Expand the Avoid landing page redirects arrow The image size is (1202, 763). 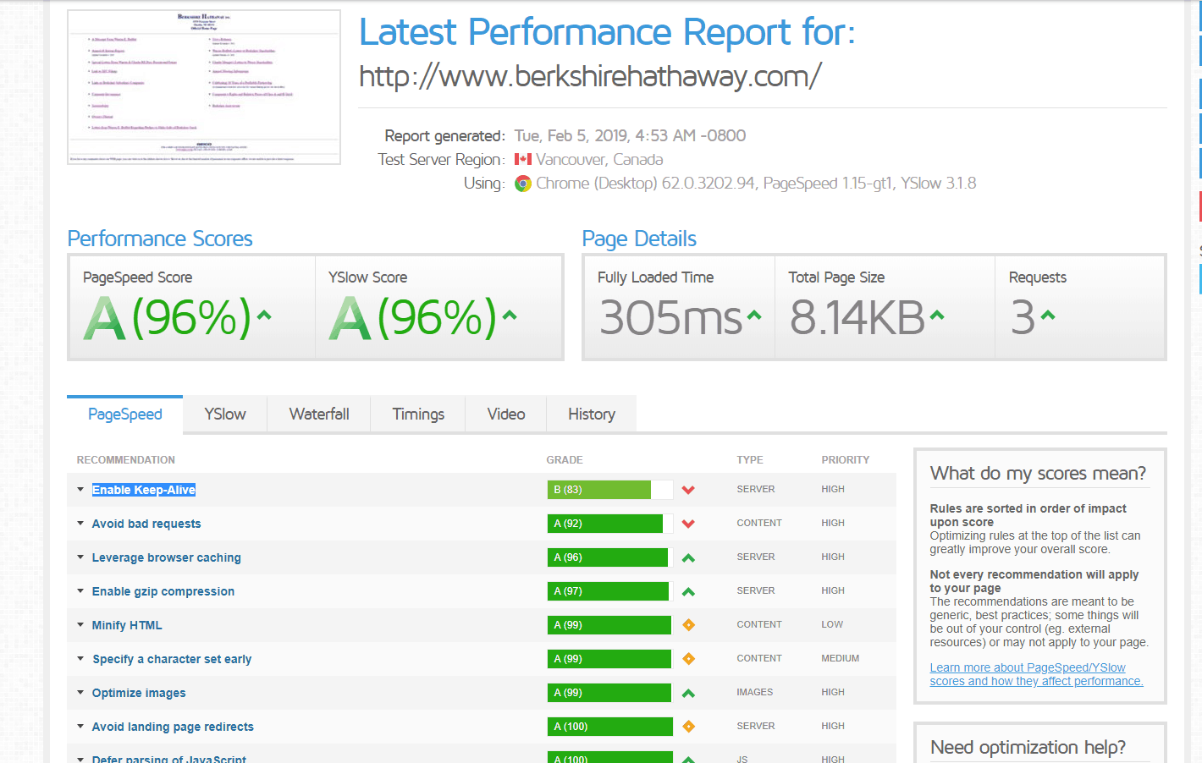tap(80, 727)
